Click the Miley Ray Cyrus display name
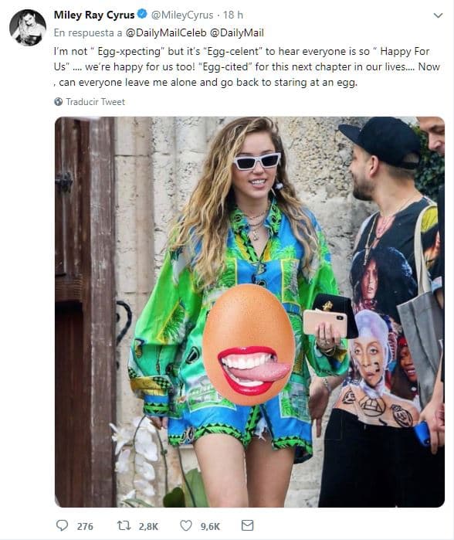The image size is (454, 540). click(x=94, y=15)
